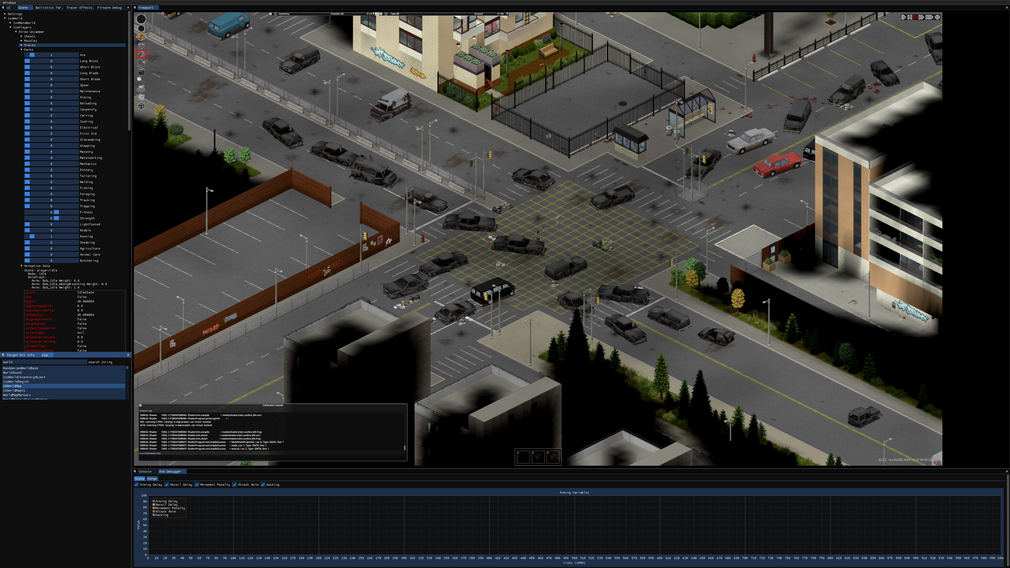Image resolution: width=1010 pixels, height=568 pixels.
Task: Disable the Racking checkbox
Action: (x=263, y=484)
